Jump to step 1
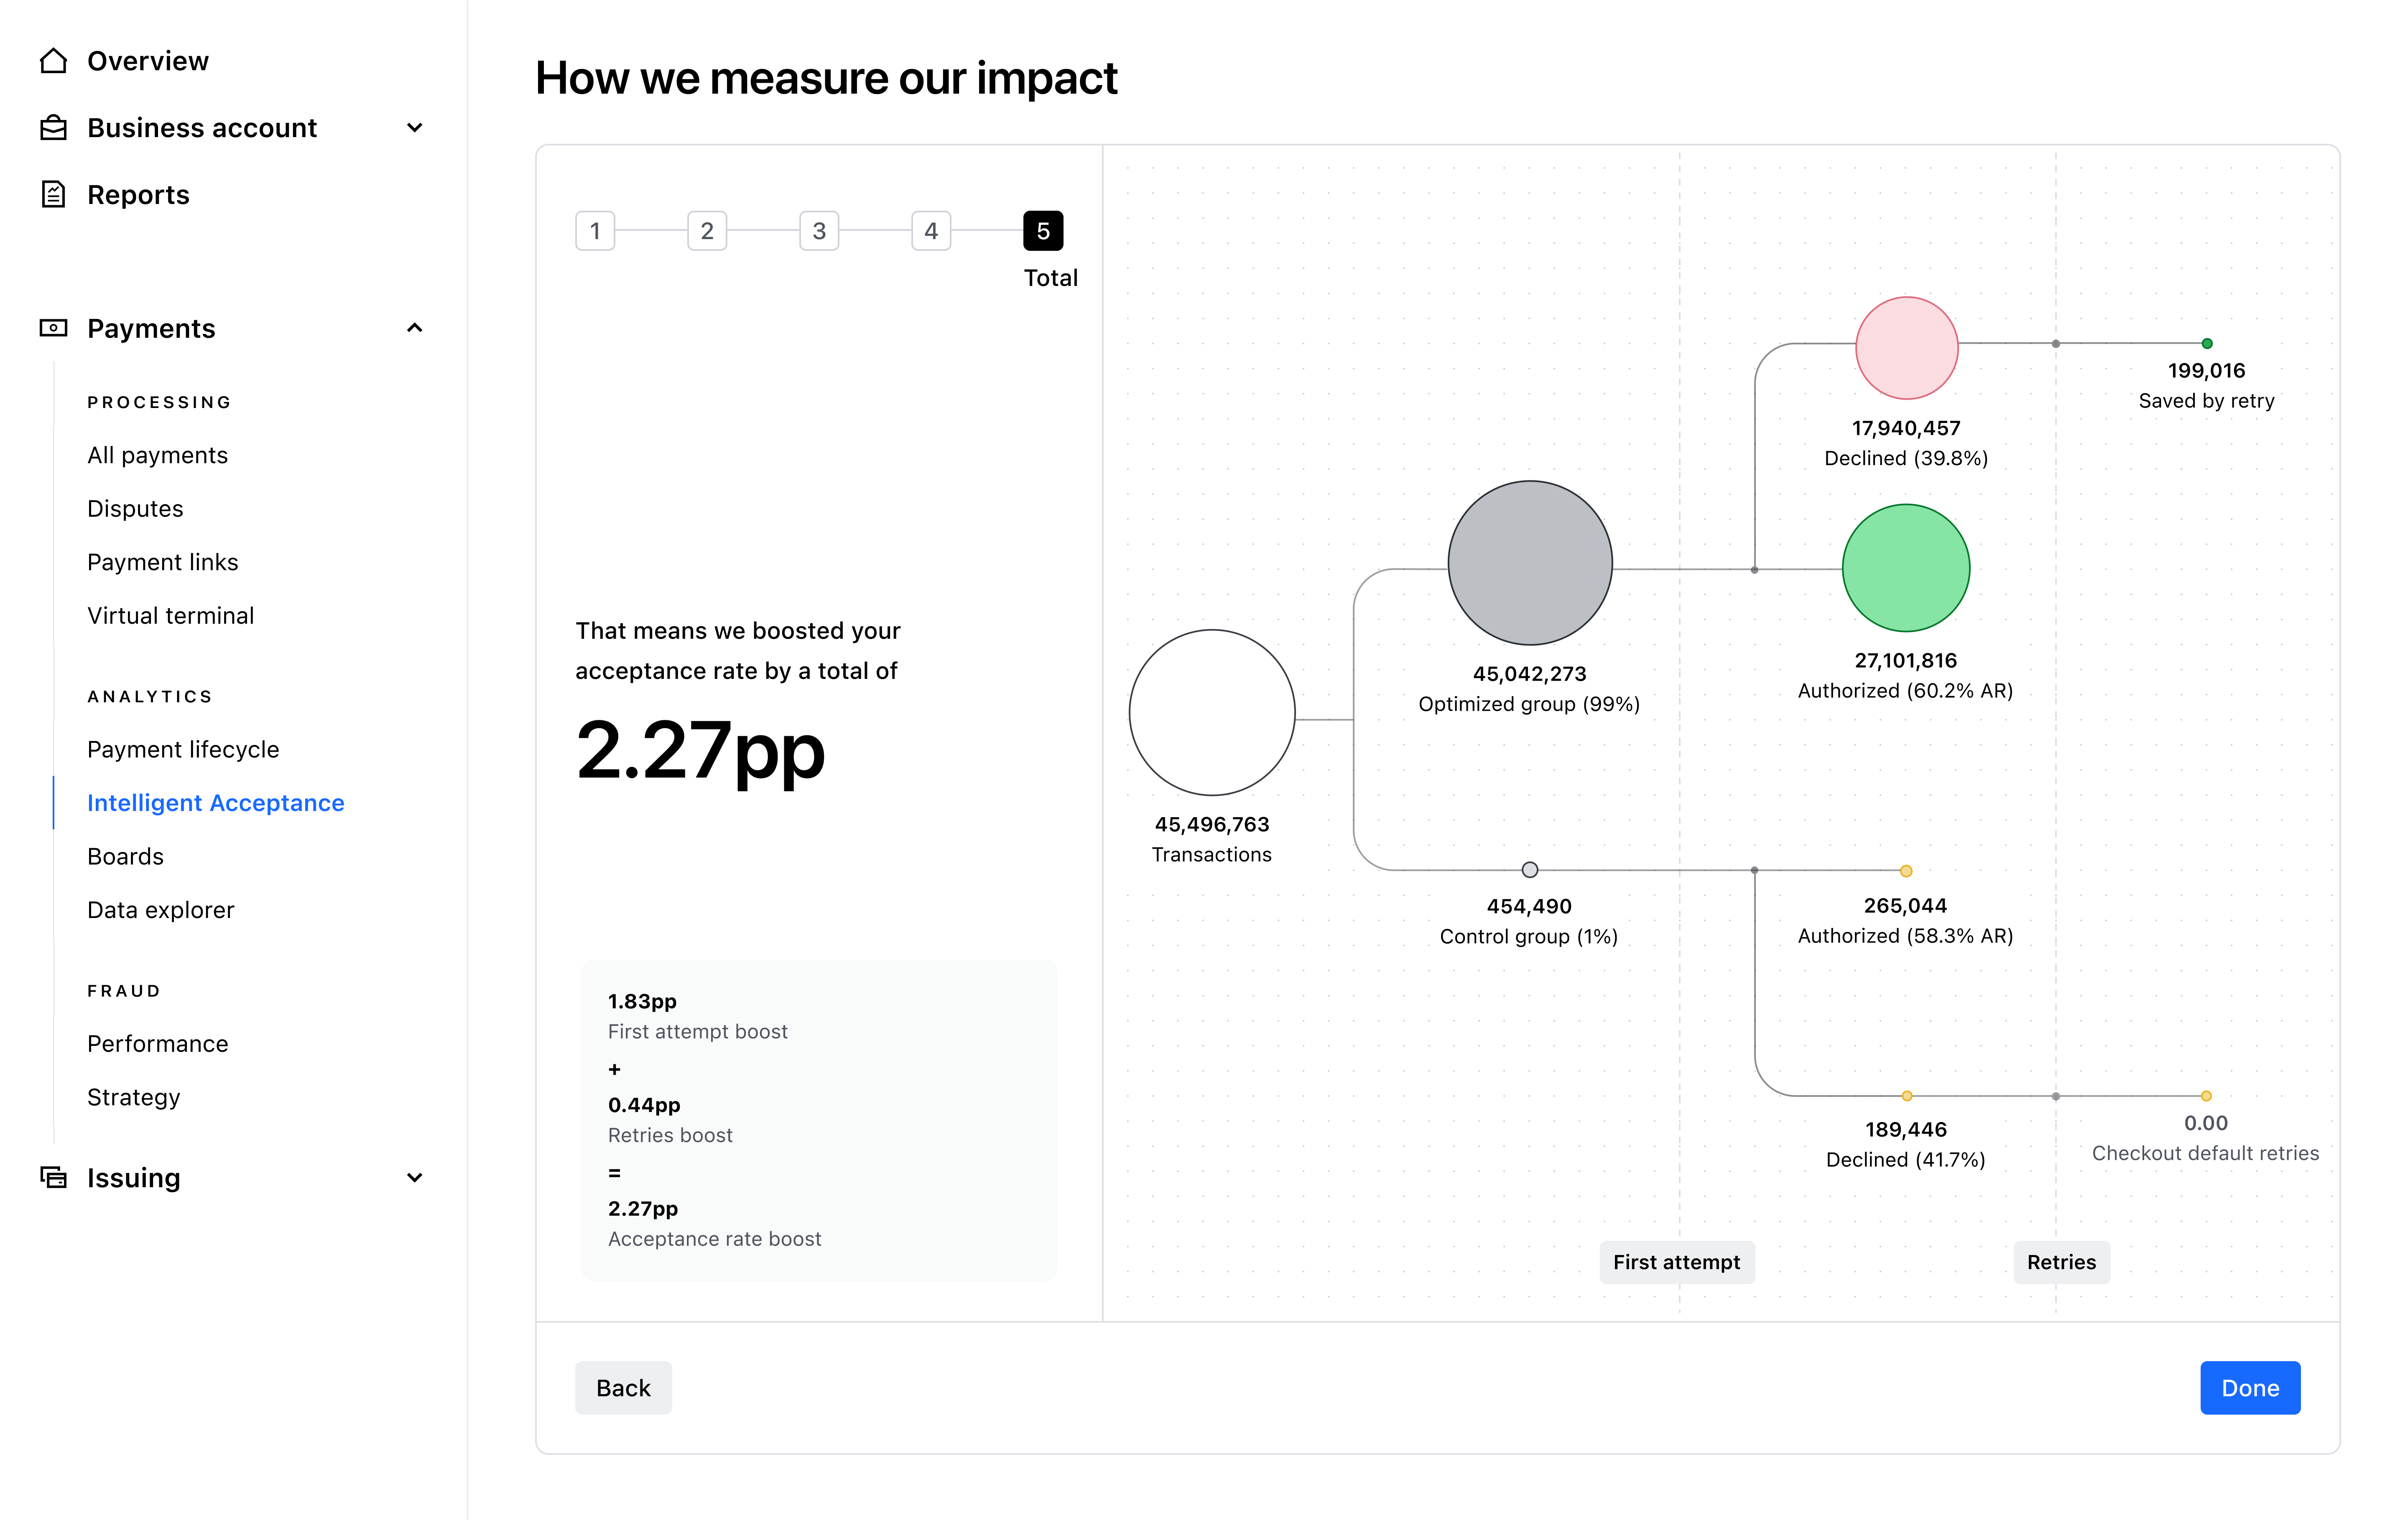 click(x=595, y=231)
